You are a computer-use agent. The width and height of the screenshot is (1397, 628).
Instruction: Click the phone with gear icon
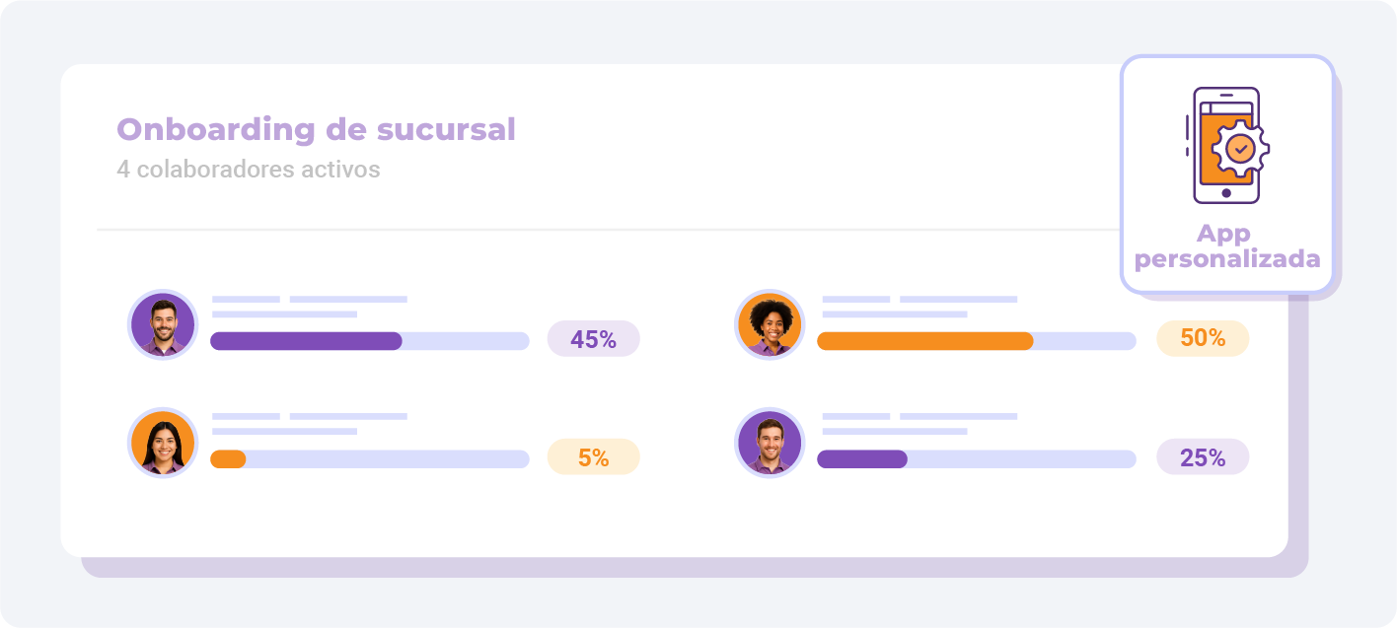click(1226, 145)
